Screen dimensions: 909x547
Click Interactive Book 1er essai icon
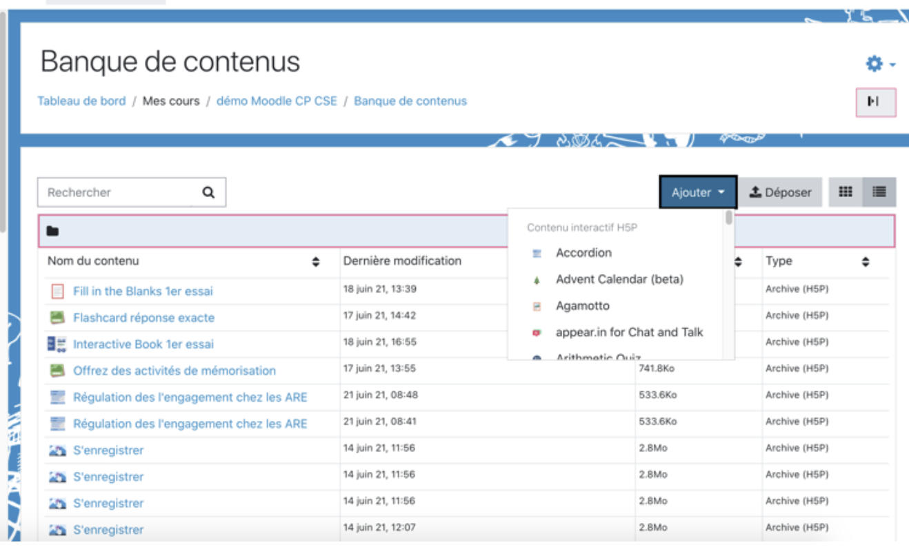57,344
